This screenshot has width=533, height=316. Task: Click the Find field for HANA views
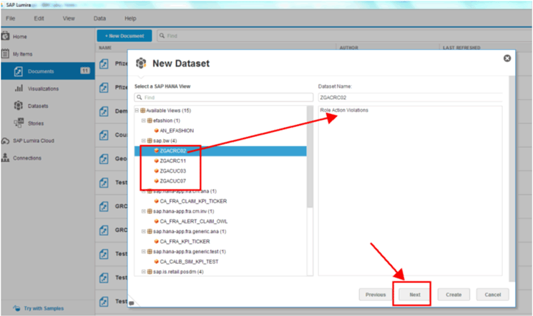pos(224,97)
